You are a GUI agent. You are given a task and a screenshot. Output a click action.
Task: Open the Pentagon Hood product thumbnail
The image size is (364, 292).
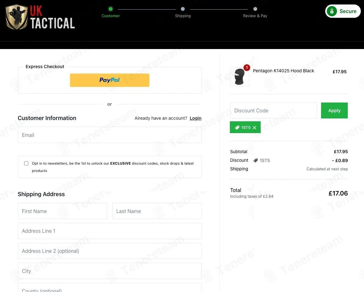240,77
